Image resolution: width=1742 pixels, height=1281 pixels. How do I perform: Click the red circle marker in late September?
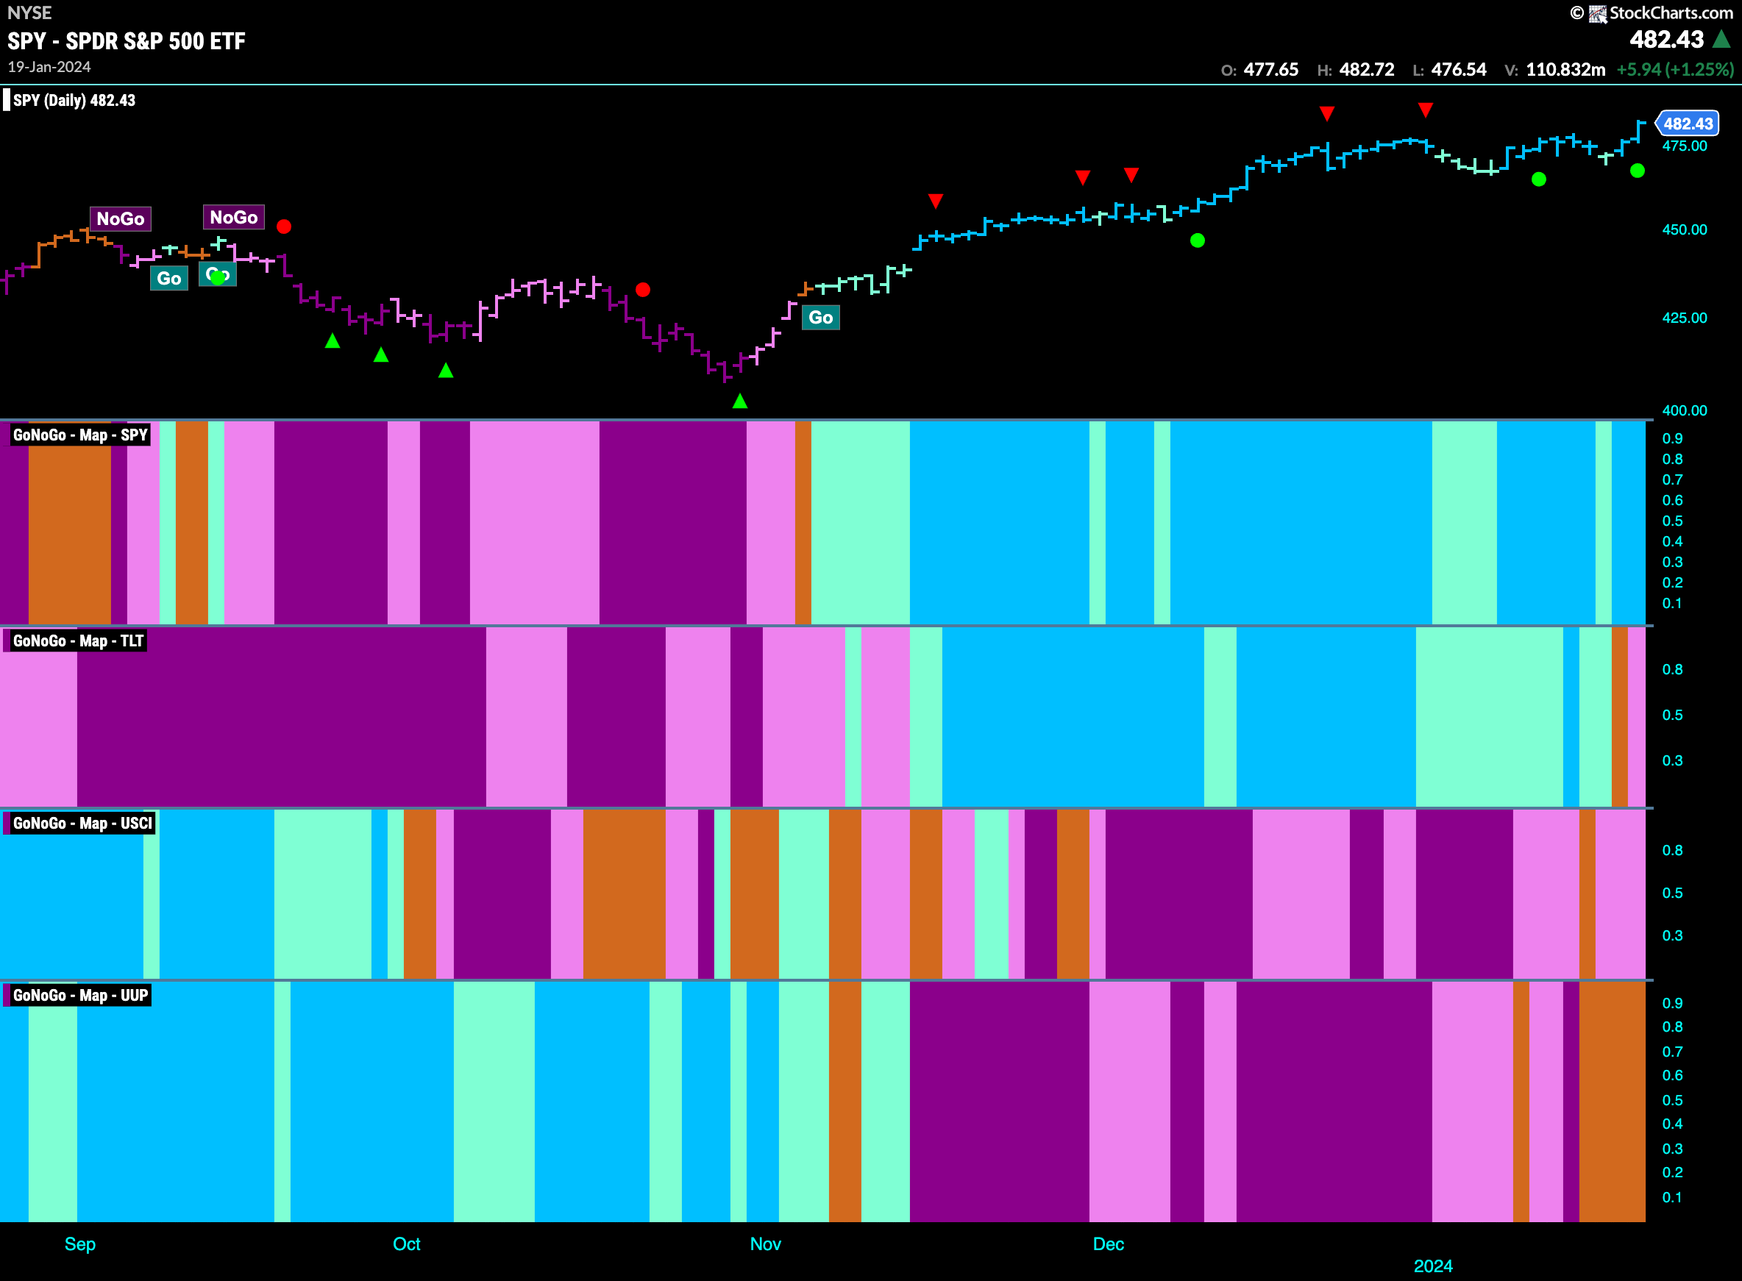coord(284,226)
